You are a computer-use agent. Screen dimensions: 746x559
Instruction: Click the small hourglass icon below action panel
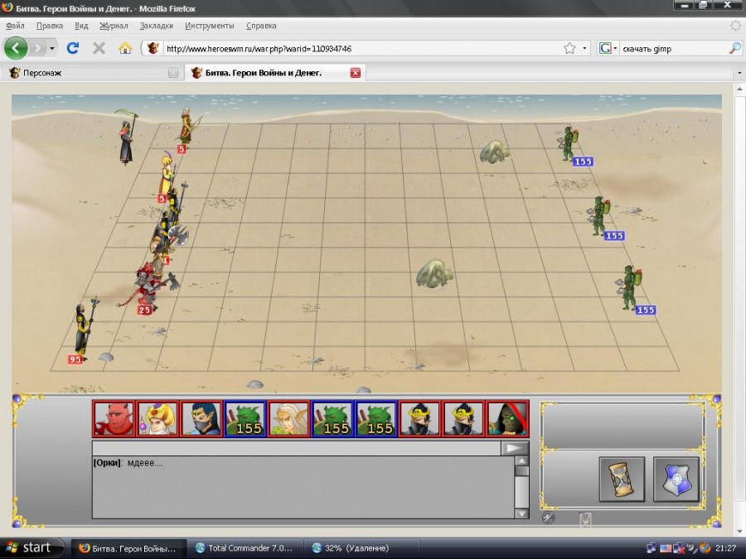pyautogui.click(x=586, y=518)
